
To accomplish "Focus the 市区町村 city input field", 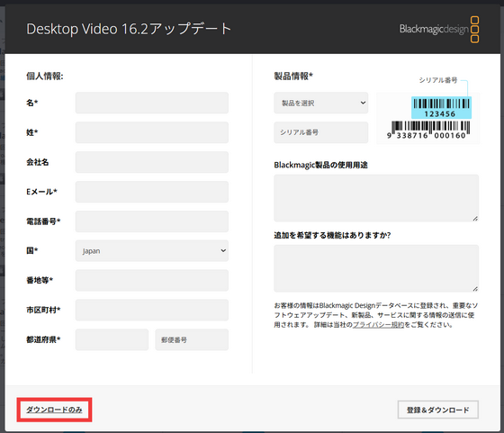I will 152,310.
